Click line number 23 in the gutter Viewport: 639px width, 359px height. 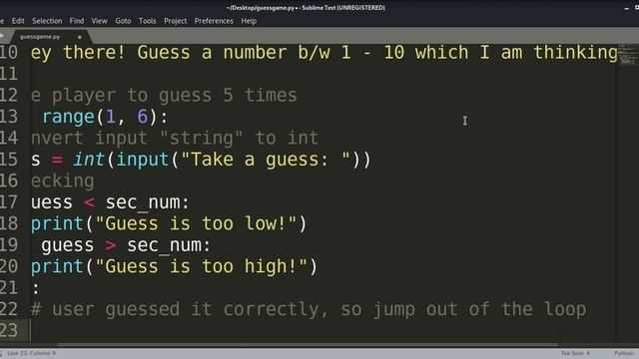pos(9,330)
